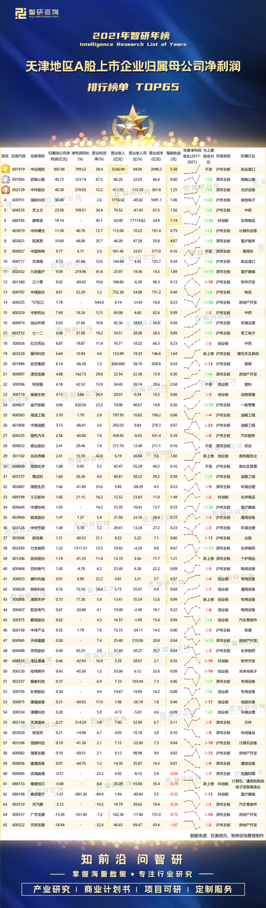The height and width of the screenshot is (908, 266).
Task: Select company name 捷强装备
Action: [38, 702]
